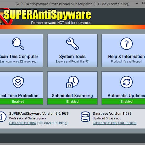Screen dimensions: 145x145
Task: Click the window title bar subscription text
Action: point(72,4)
